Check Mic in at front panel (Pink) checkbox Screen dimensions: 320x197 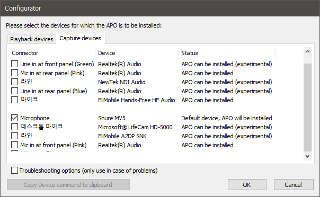pyautogui.click(x=14, y=145)
